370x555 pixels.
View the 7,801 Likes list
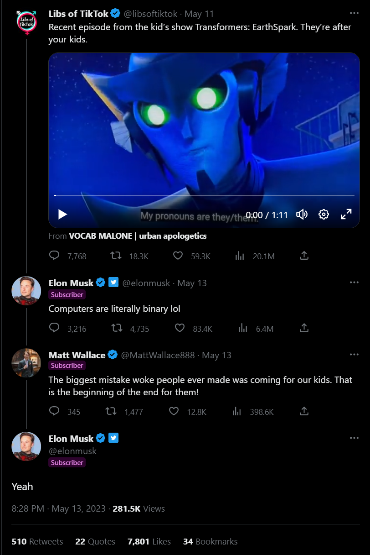pyautogui.click(x=149, y=542)
